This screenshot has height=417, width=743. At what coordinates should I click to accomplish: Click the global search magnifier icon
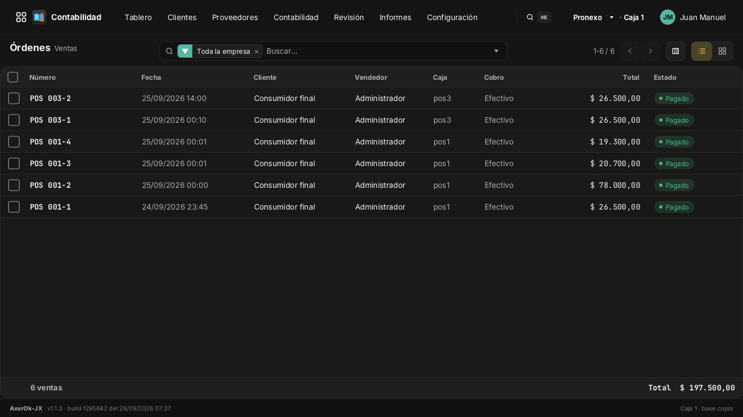tap(530, 17)
